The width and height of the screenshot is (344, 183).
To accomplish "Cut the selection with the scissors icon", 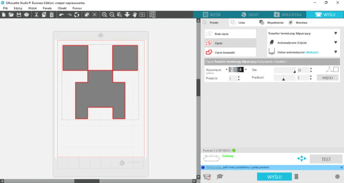I will (36, 15).
